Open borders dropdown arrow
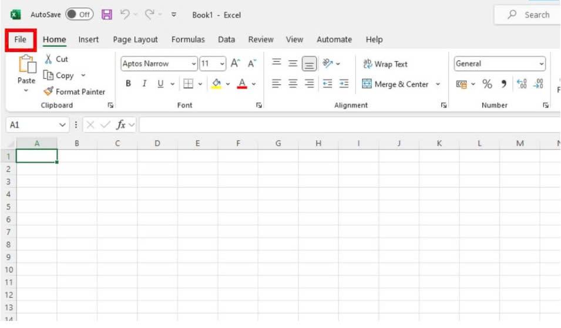 click(200, 84)
